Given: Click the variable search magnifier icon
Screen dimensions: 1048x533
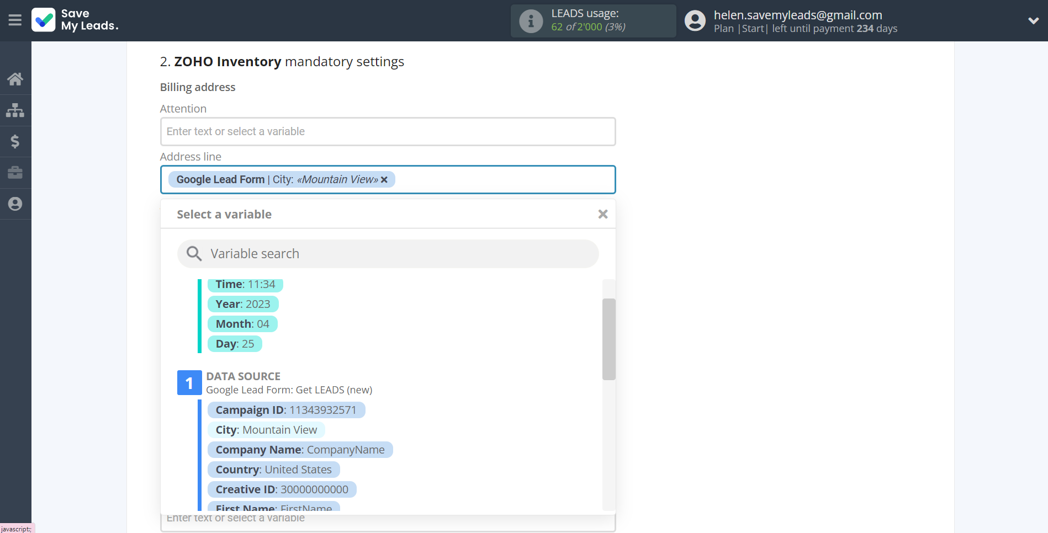Looking at the screenshot, I should coord(194,254).
